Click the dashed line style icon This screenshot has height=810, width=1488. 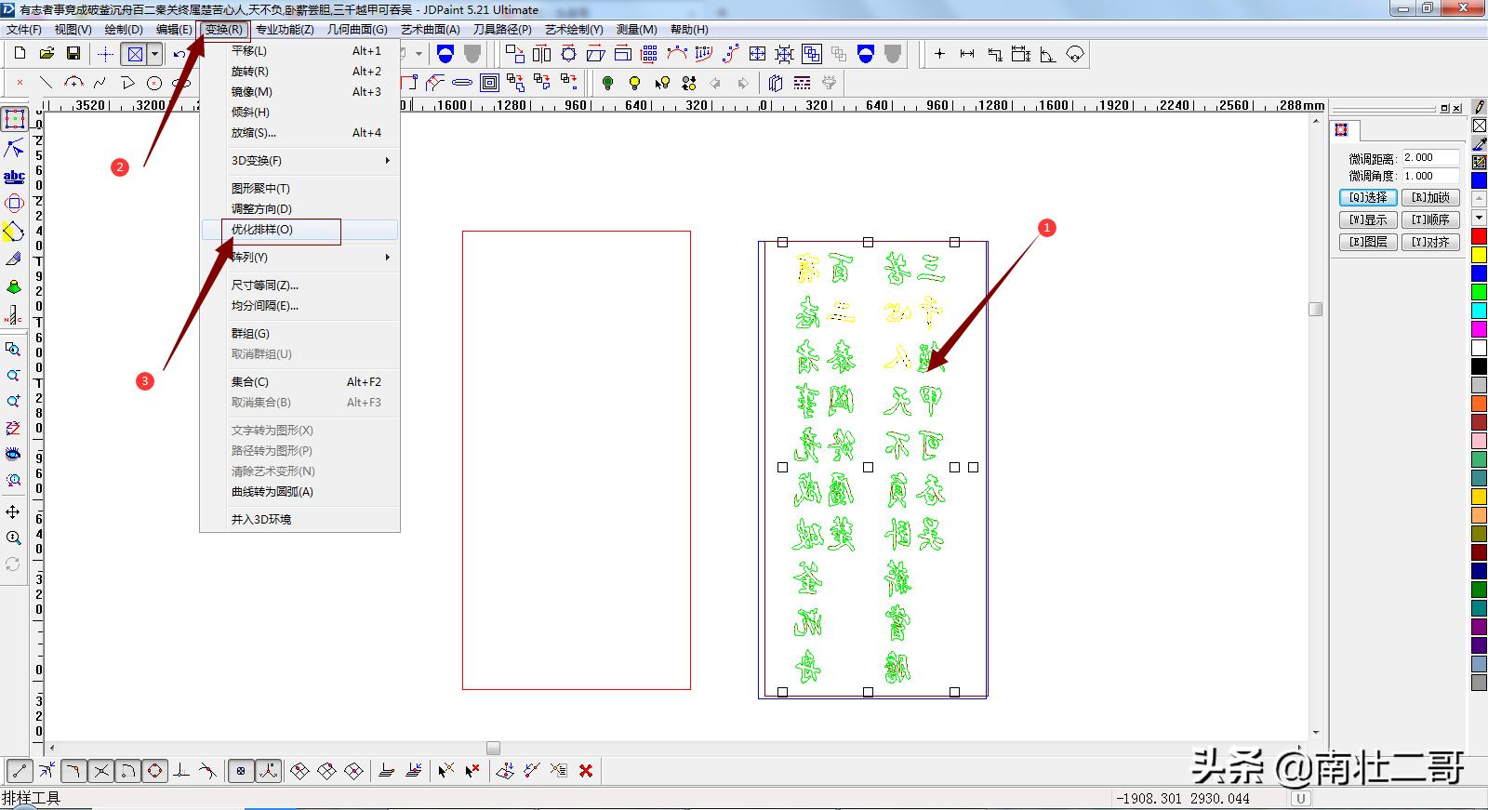(x=803, y=83)
